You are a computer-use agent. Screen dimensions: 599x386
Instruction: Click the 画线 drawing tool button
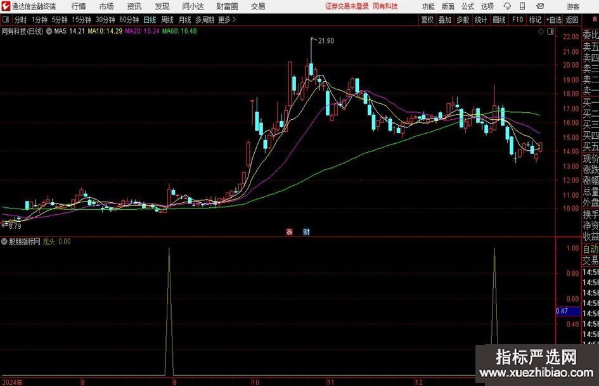(499, 20)
